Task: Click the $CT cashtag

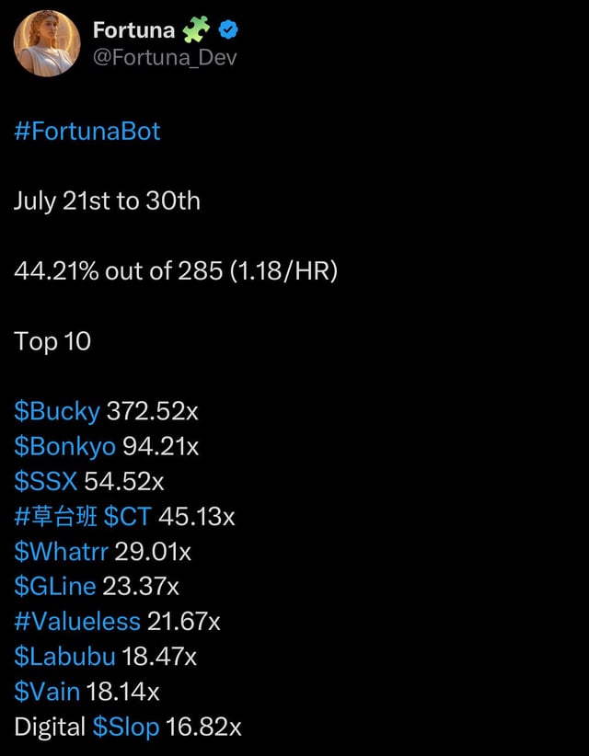Action: click(x=127, y=516)
